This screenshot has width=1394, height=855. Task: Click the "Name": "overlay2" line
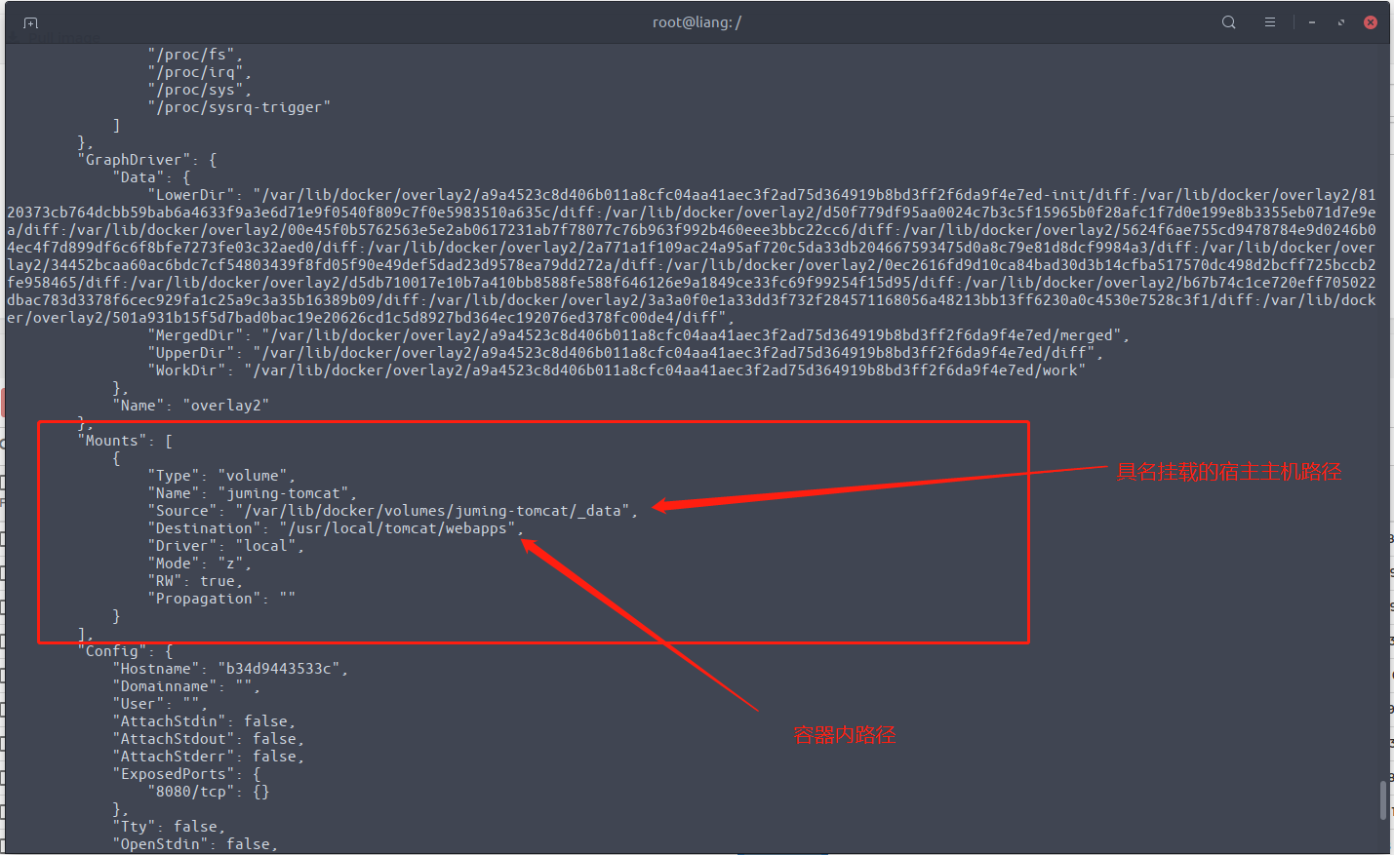[x=191, y=406]
